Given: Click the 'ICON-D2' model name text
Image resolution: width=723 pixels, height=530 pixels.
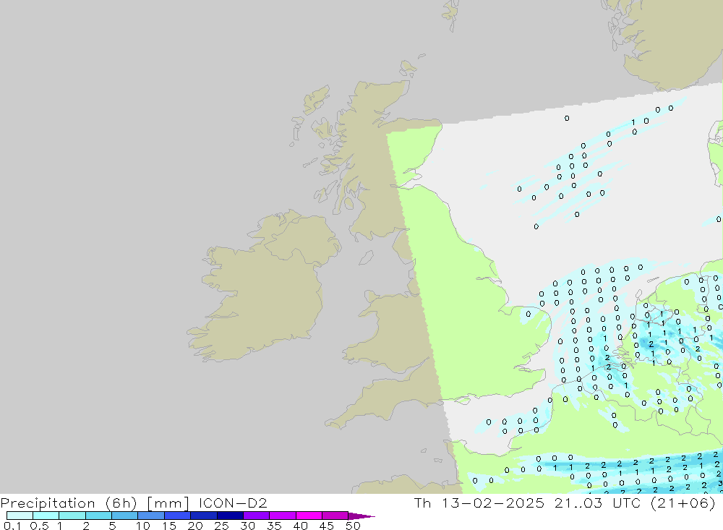Looking at the screenshot, I should click(233, 503).
